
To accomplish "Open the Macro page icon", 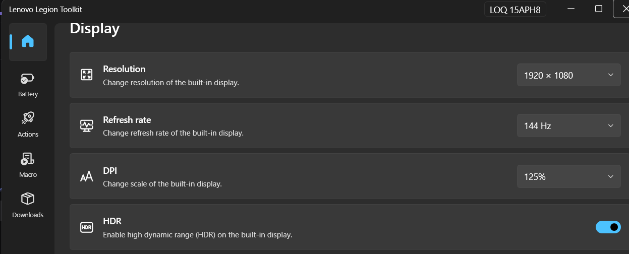I will tap(28, 159).
